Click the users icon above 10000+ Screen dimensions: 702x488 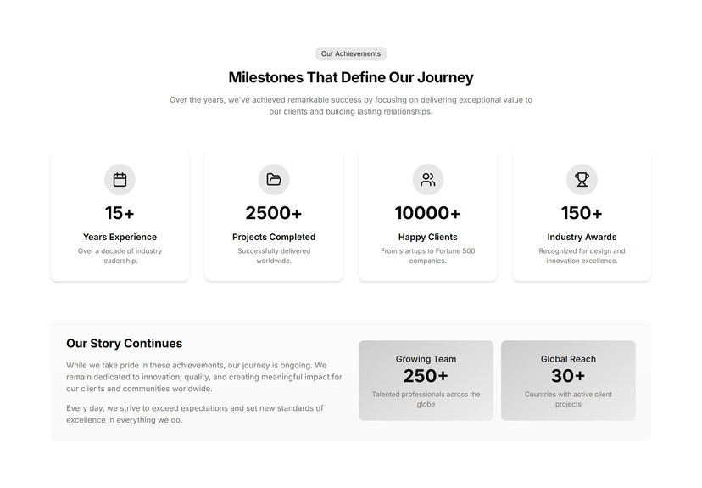(427, 180)
